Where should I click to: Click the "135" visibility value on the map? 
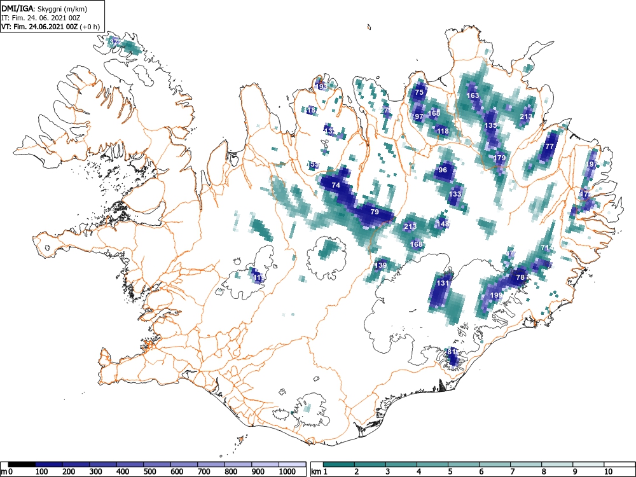coord(491,126)
